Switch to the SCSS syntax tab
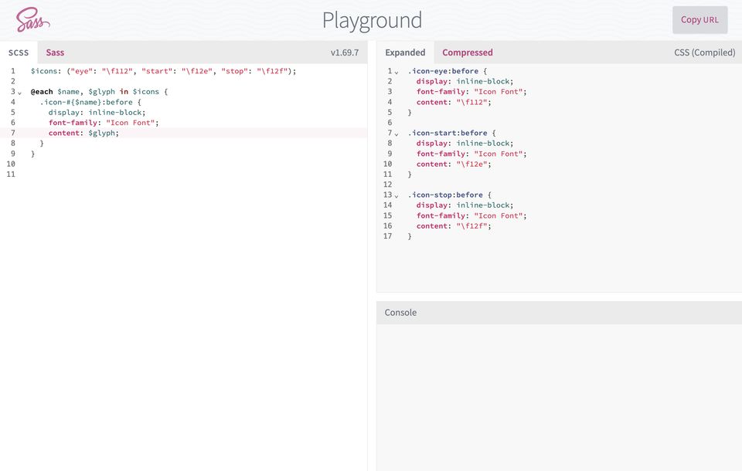Image resolution: width=742 pixels, height=471 pixels. [x=19, y=53]
